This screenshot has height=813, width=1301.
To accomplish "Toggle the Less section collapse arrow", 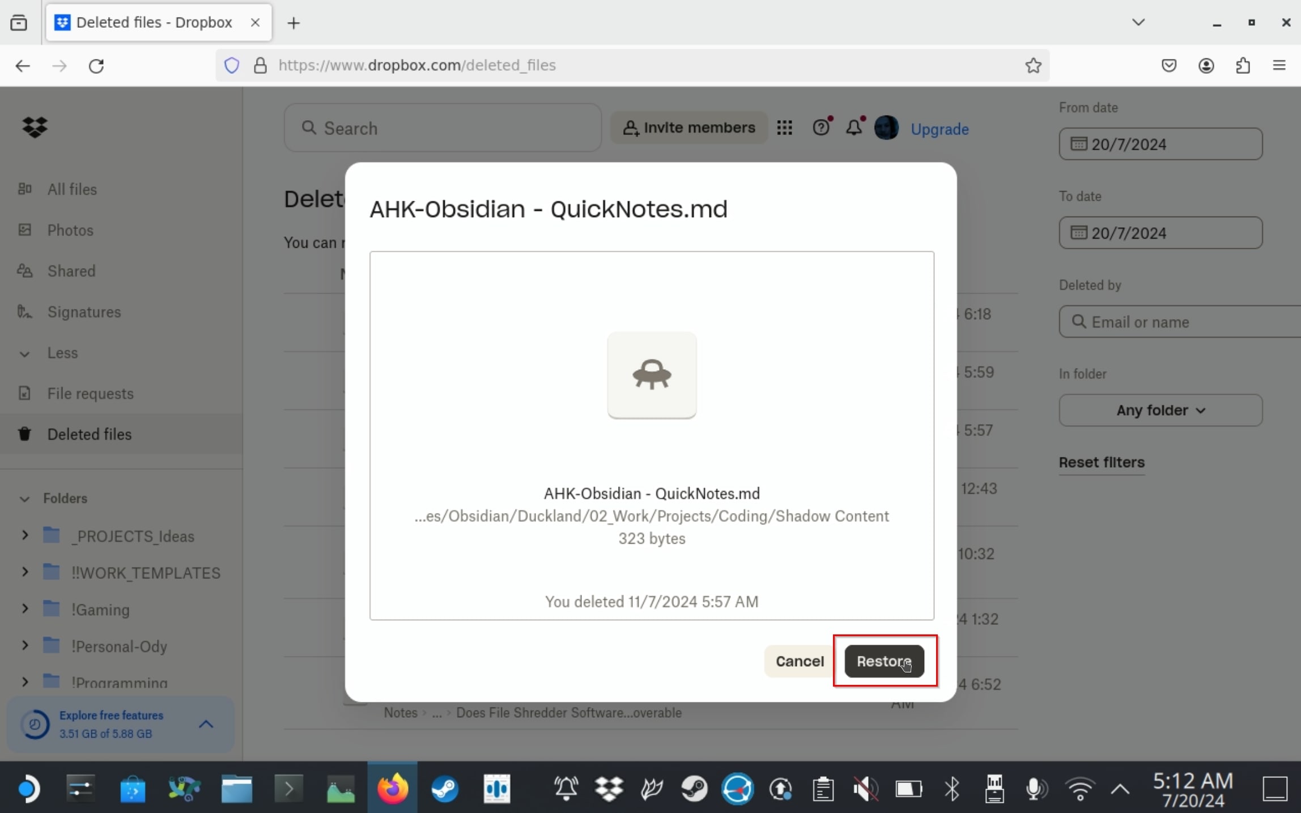I will 25,353.
